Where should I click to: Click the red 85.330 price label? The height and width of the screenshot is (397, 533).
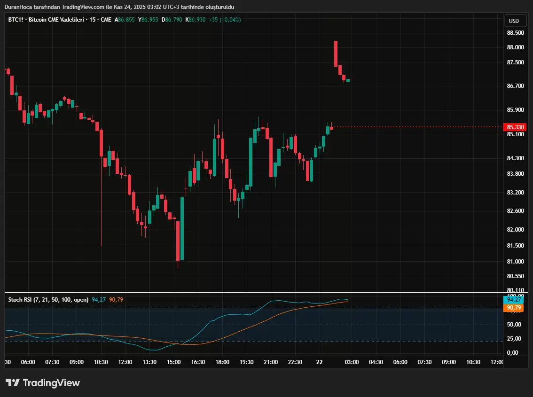click(x=515, y=127)
